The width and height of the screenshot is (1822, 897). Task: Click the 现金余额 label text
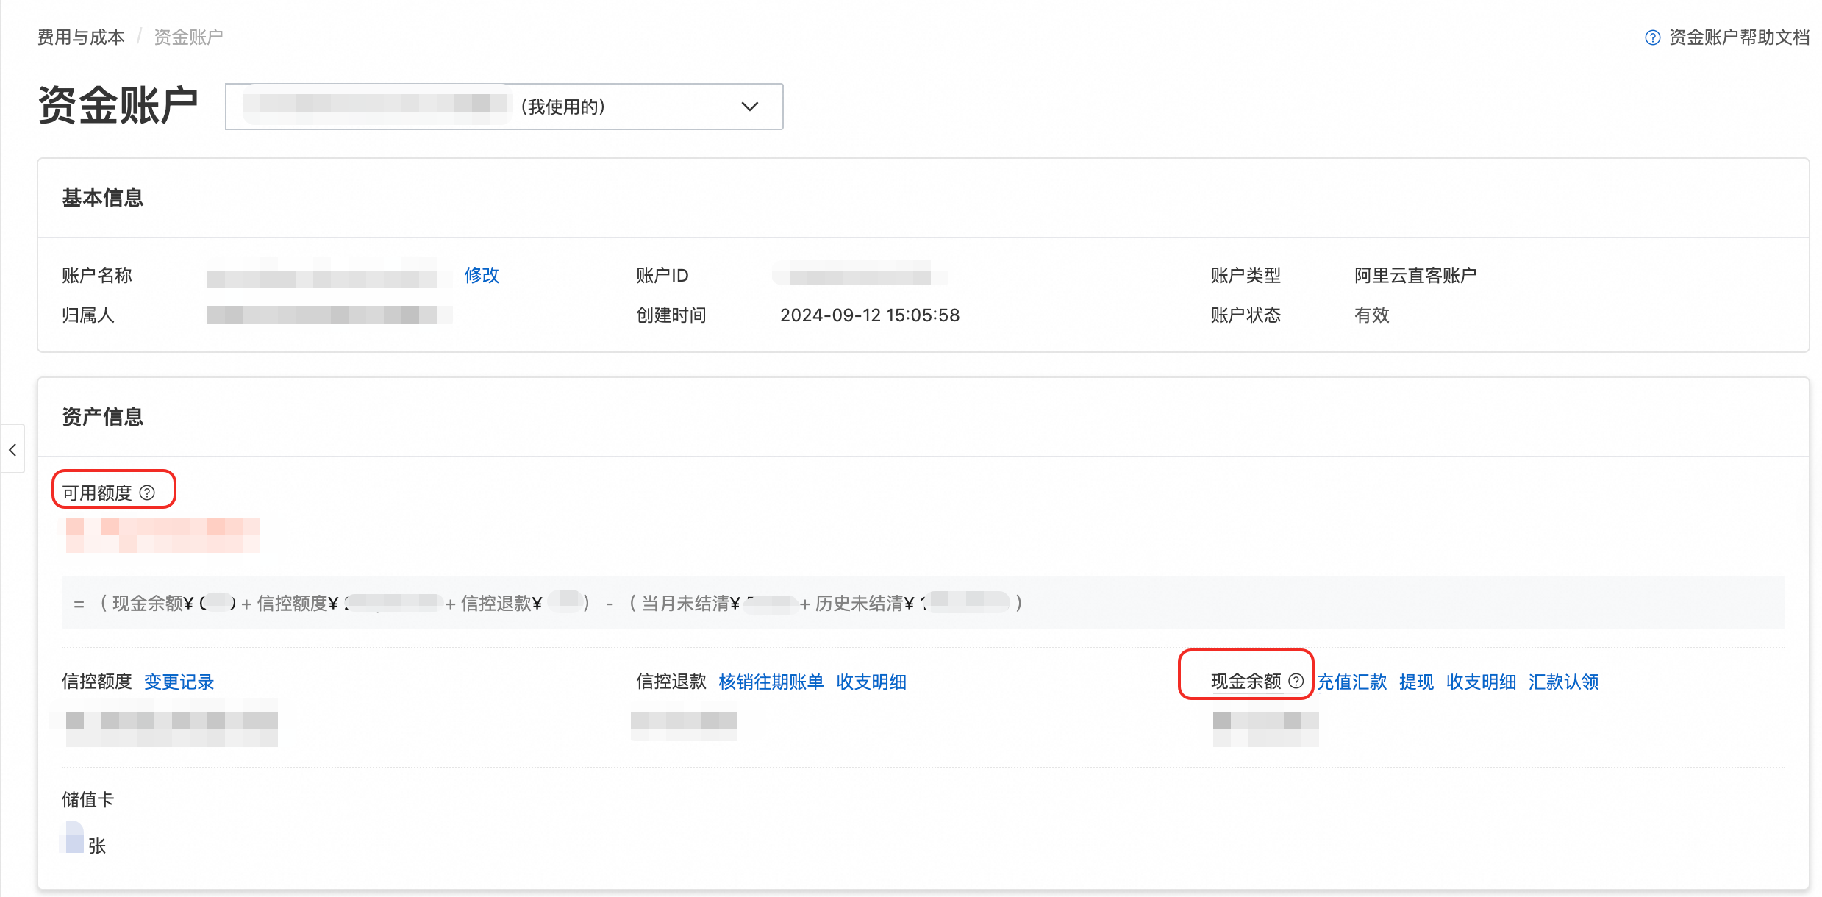pos(1246,681)
